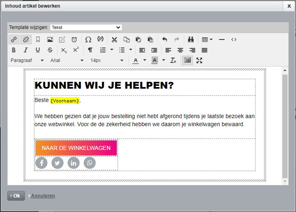Click the insert link icon
The image size is (296, 212).
tap(14, 39)
